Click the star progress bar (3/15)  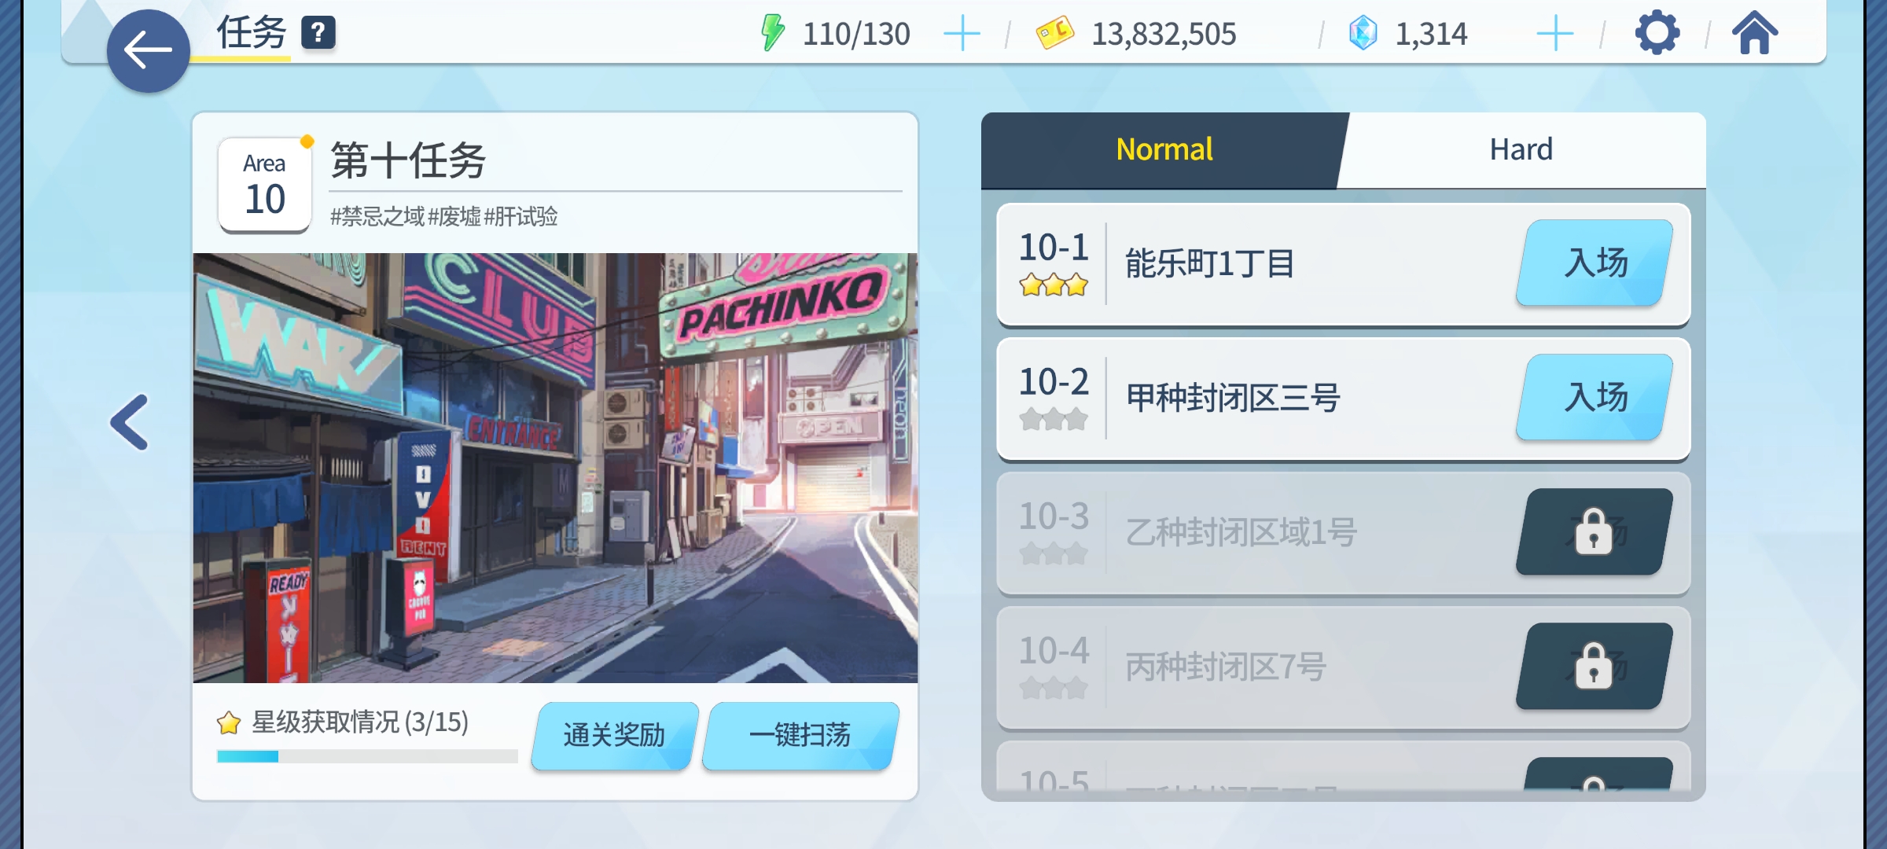coord(367,756)
